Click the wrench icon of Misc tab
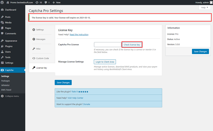Image resolution: width=213 pixels, height=131 pixels. tap(34, 49)
